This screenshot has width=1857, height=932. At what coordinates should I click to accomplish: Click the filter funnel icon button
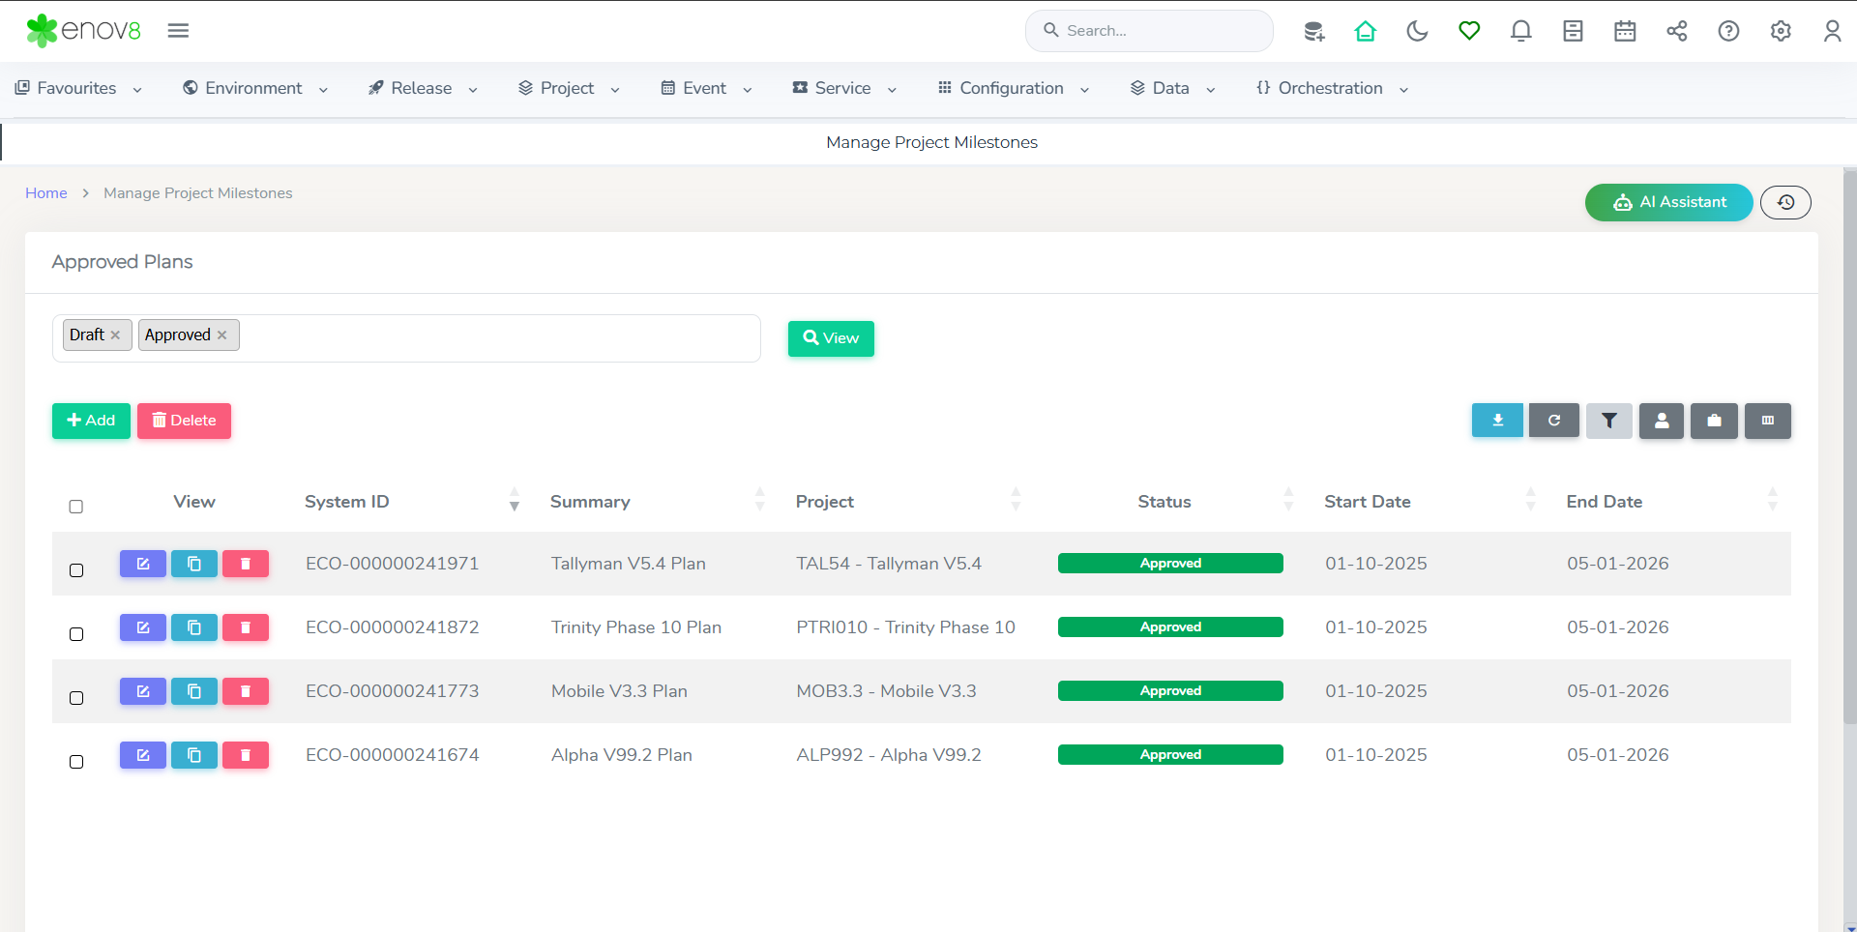pyautogui.click(x=1608, y=421)
